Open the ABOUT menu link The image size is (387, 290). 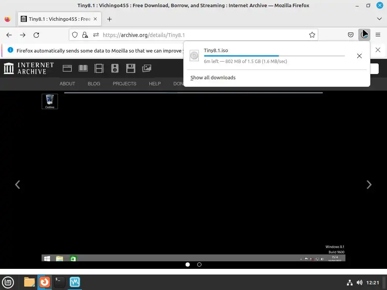coord(67,84)
